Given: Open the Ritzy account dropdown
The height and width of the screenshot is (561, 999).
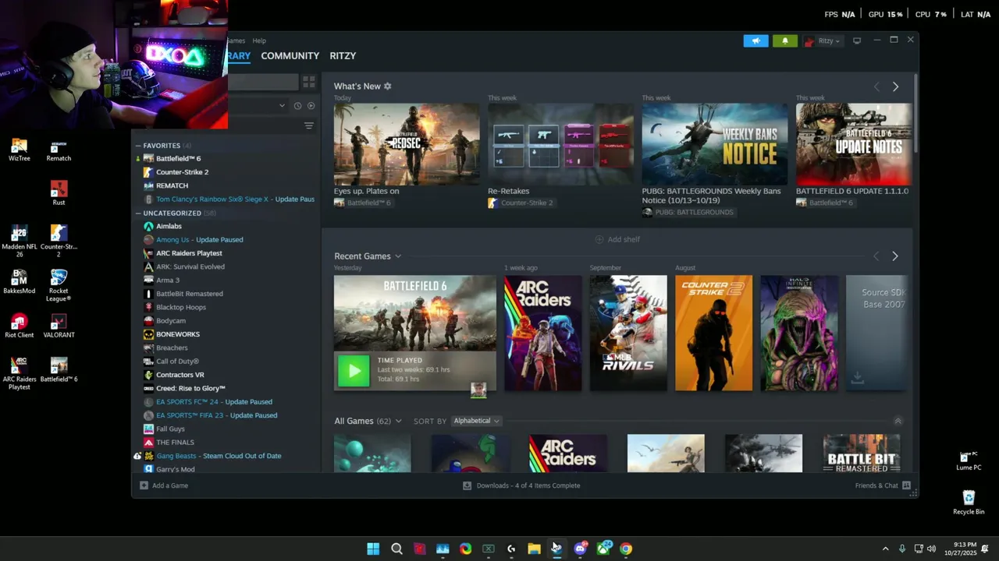Looking at the screenshot, I should [825, 41].
